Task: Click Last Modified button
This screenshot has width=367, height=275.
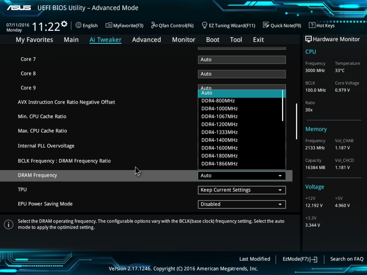Action: coord(255,259)
